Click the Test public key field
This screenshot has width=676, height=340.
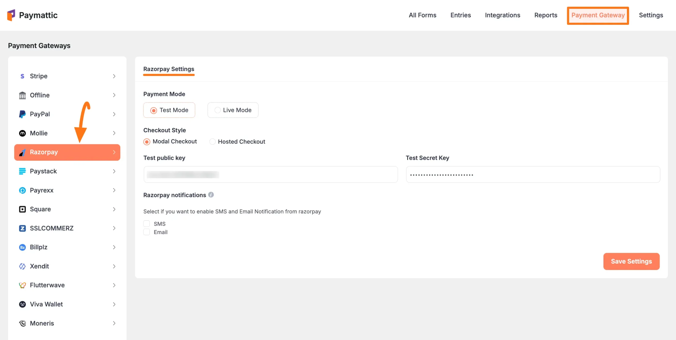tap(270, 174)
